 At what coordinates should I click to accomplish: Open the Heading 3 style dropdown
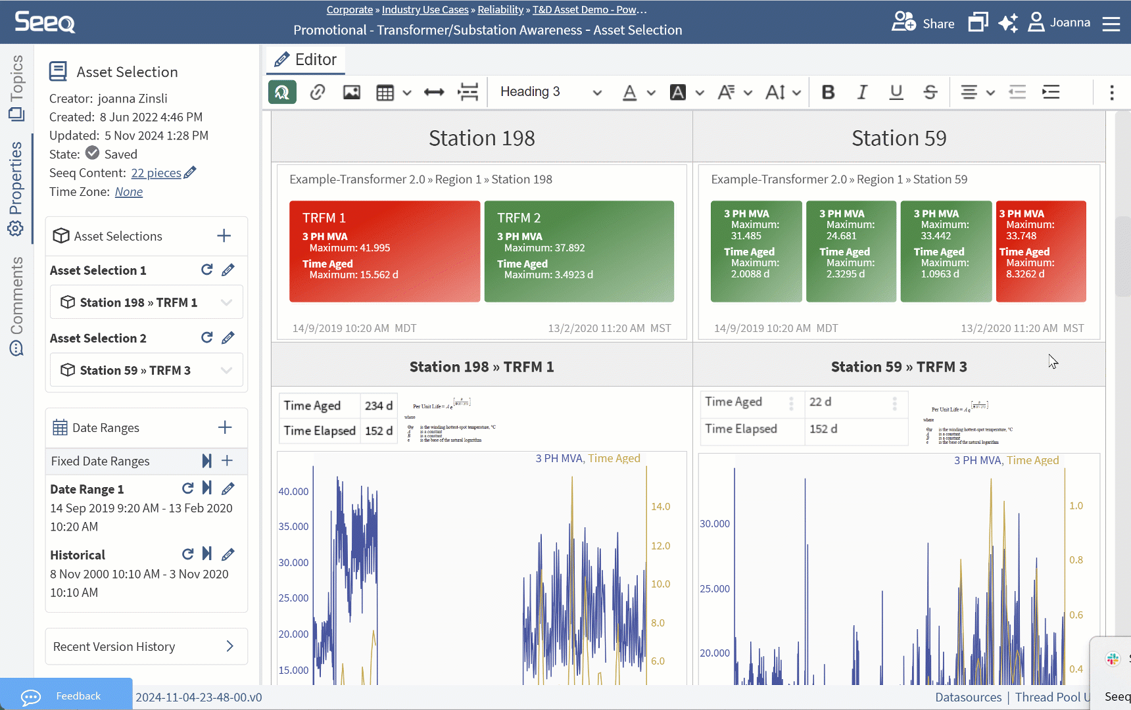coord(550,92)
